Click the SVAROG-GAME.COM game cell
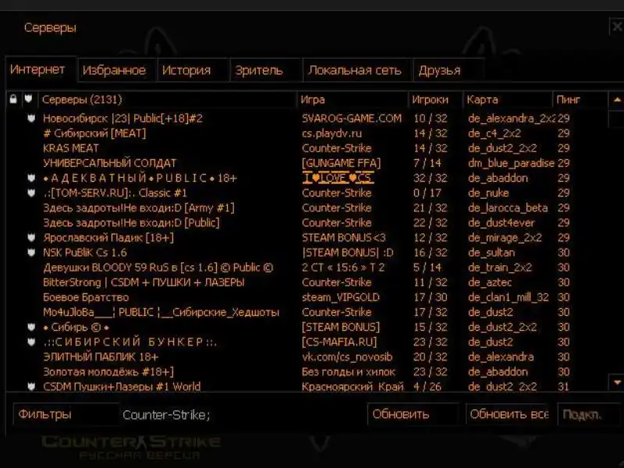The image size is (624, 468). [352, 119]
